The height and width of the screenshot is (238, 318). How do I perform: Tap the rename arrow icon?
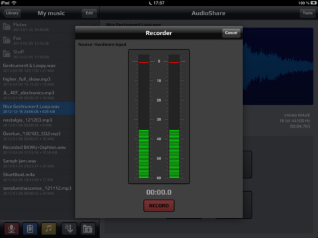click(x=69, y=229)
